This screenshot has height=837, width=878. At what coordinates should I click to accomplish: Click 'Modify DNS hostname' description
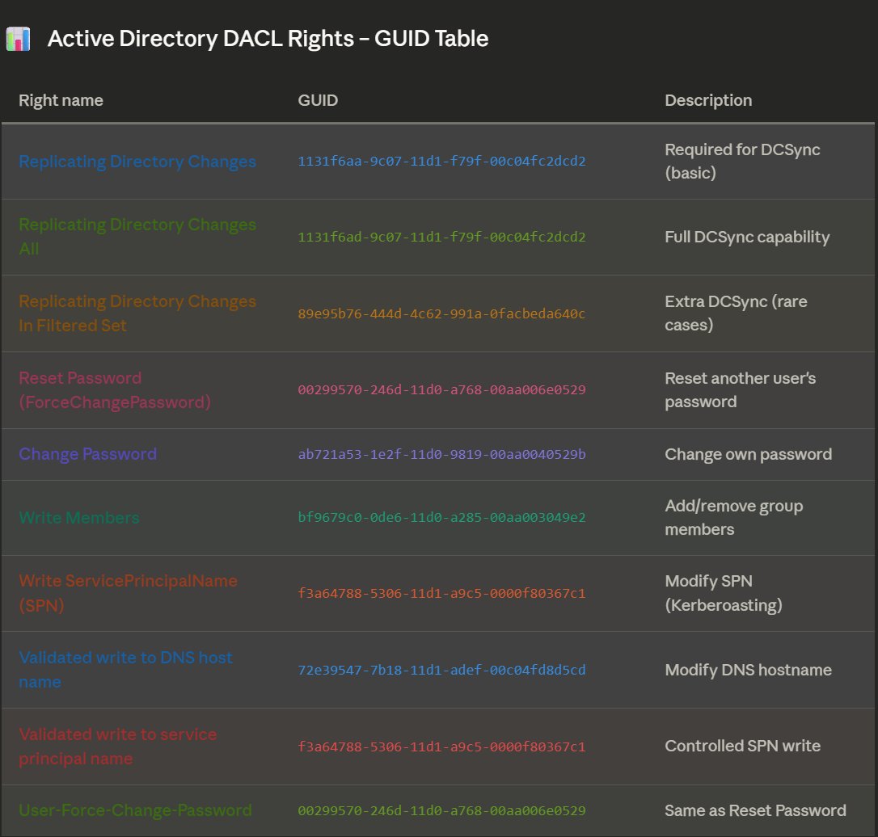coord(748,670)
